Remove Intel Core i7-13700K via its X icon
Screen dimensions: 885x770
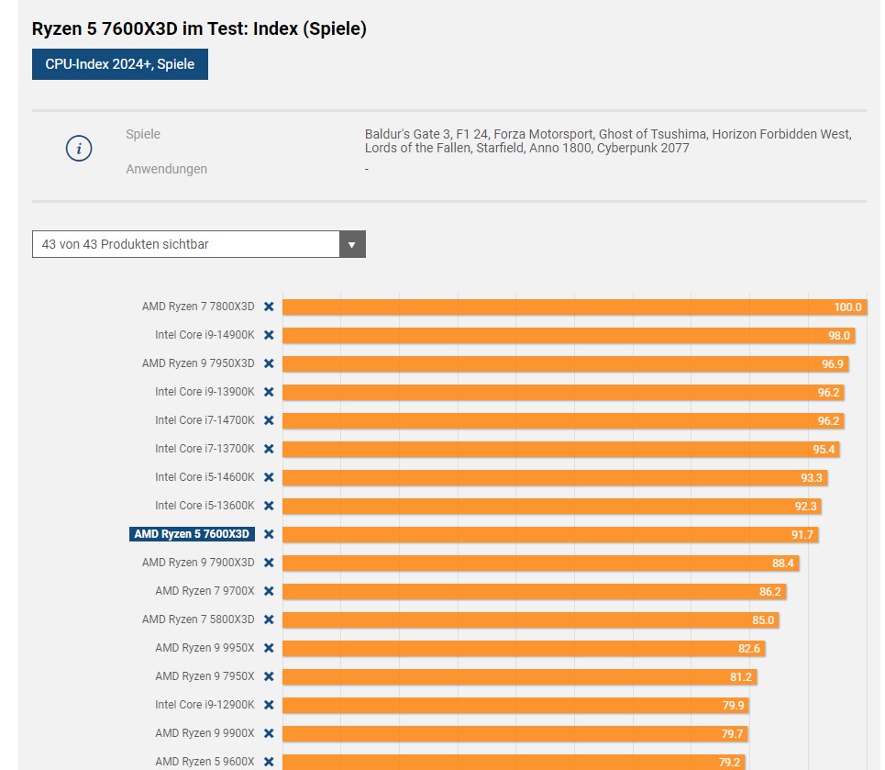[x=269, y=449]
